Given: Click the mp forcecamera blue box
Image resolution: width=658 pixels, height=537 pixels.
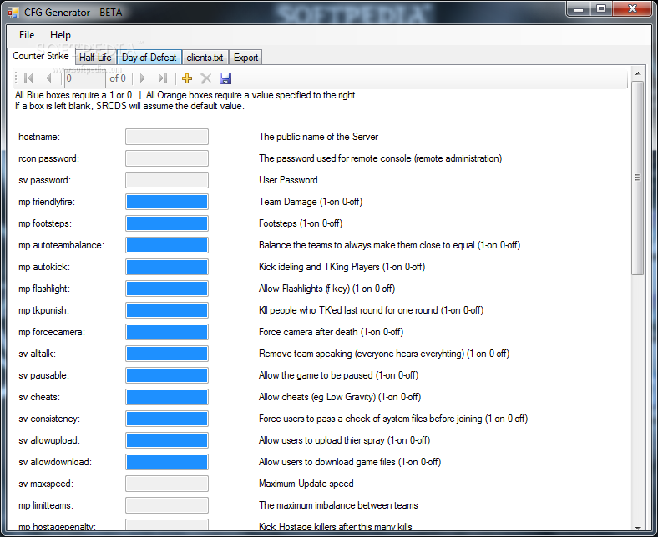Looking at the screenshot, I should click(167, 332).
